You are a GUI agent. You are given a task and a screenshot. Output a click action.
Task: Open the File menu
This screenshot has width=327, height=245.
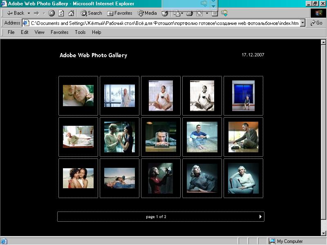pyautogui.click(x=11, y=32)
